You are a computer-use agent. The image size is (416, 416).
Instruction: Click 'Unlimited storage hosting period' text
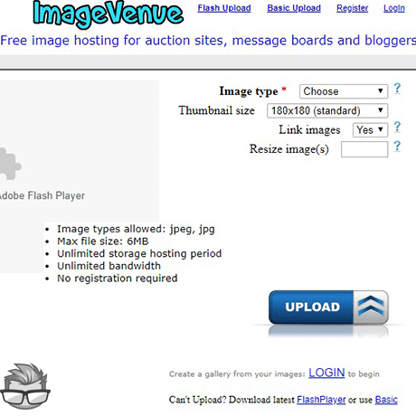click(x=139, y=254)
